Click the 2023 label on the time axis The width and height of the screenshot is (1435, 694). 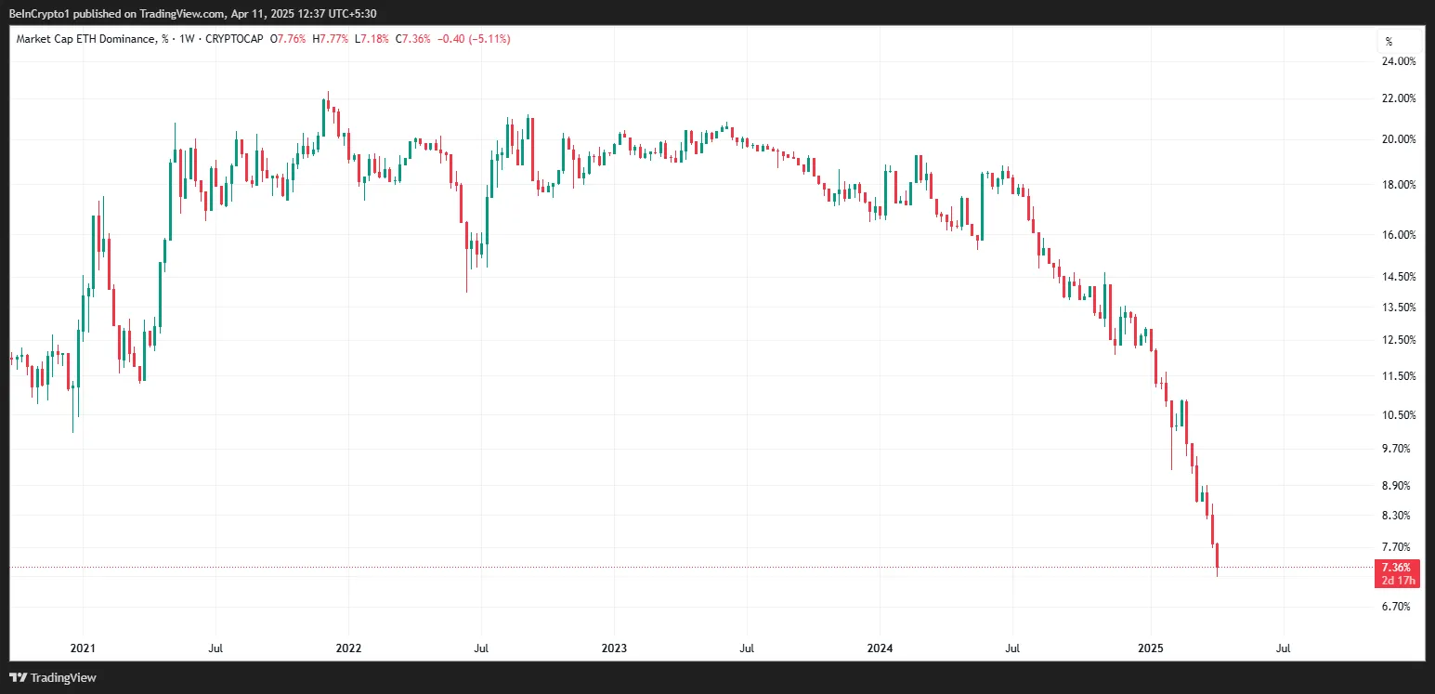614,647
